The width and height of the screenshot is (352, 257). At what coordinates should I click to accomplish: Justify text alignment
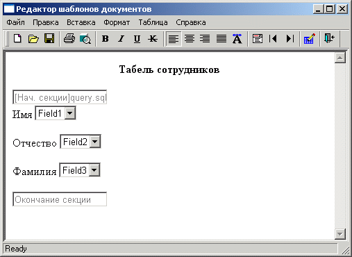click(x=221, y=39)
